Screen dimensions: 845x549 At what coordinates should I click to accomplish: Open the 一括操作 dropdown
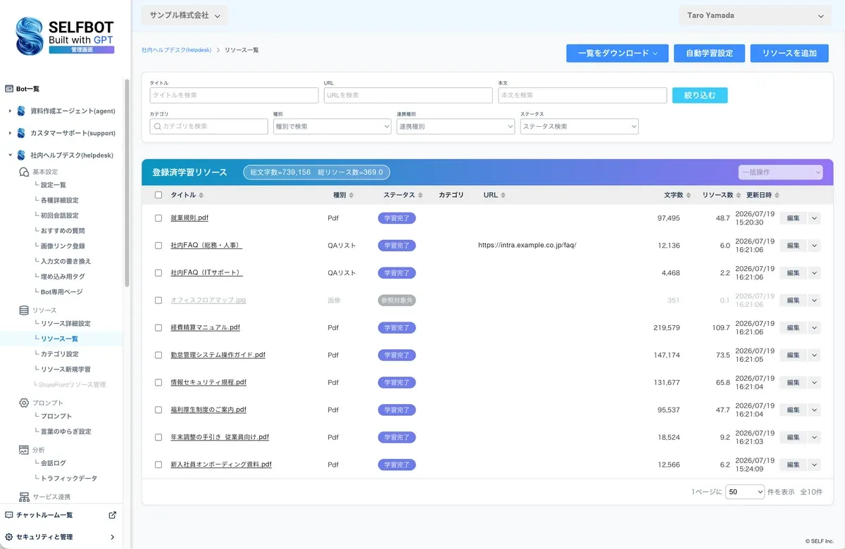tap(780, 172)
